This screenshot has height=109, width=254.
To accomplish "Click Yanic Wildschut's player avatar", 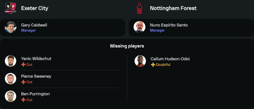I will 11,61.
